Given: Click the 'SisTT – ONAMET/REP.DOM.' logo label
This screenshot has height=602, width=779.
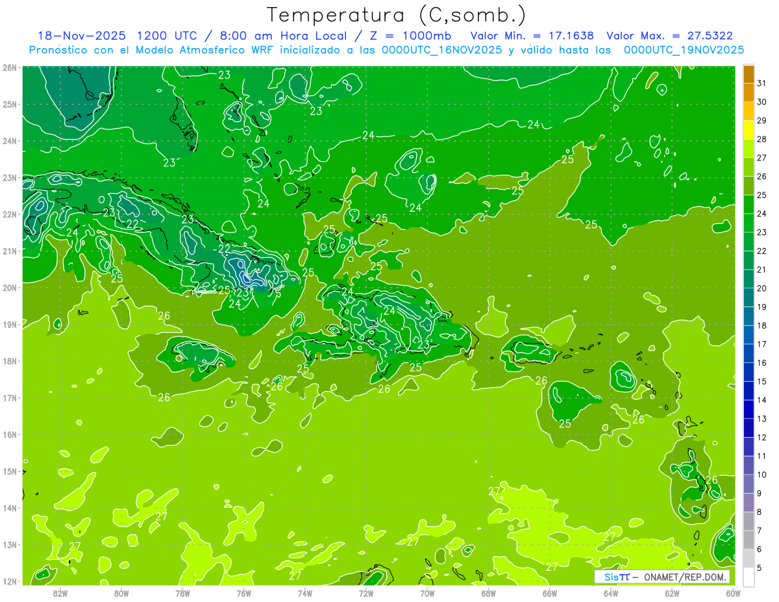Looking at the screenshot, I should coord(662,577).
